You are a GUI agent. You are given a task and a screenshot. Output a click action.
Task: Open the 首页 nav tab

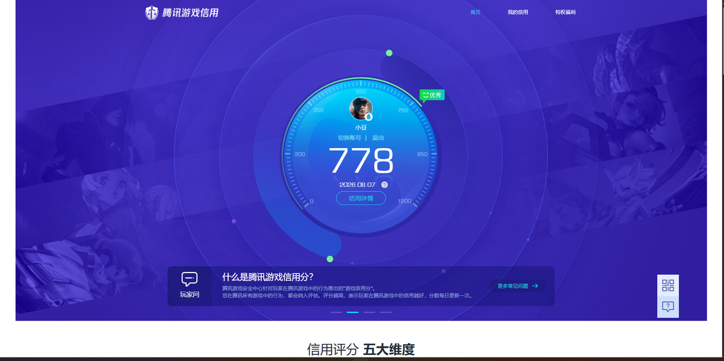pos(475,12)
